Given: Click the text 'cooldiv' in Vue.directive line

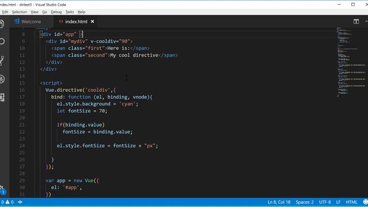Looking at the screenshot, I should [x=97, y=90].
